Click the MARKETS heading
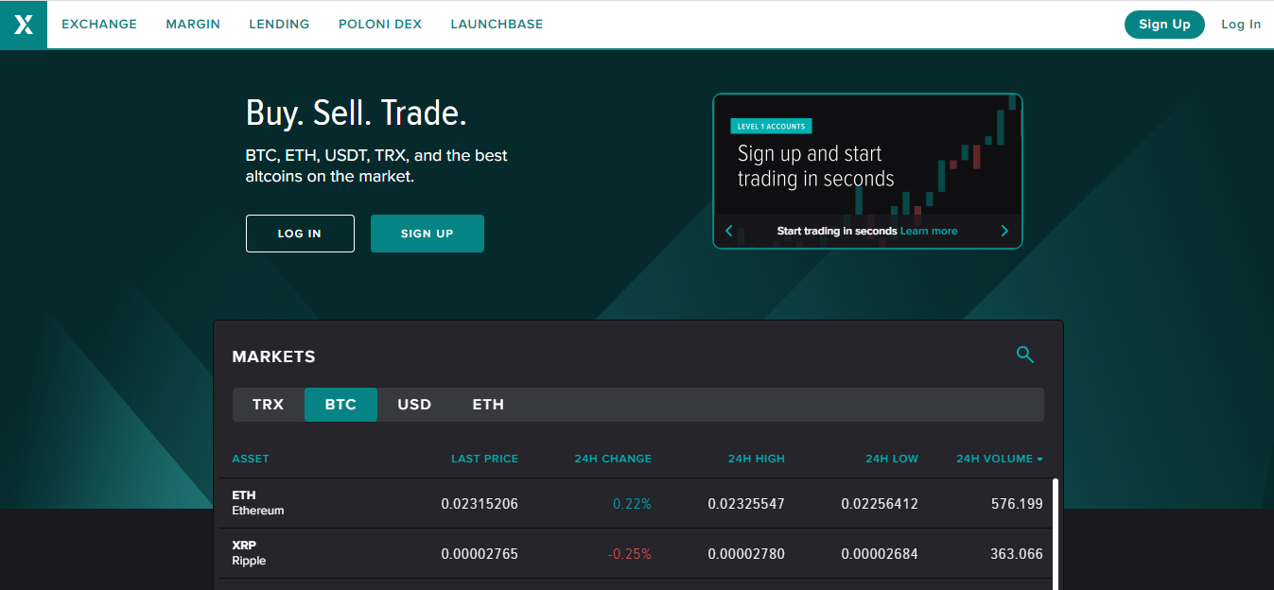The height and width of the screenshot is (590, 1274). click(273, 356)
